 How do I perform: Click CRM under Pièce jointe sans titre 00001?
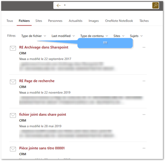tap(23, 154)
